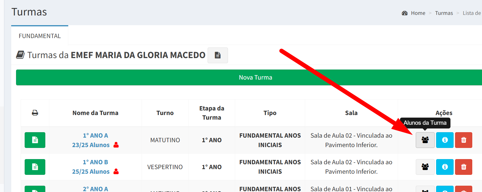Screen dimensions: 482x192
Task: Open the 1° ANO A class link
Action: (95, 135)
